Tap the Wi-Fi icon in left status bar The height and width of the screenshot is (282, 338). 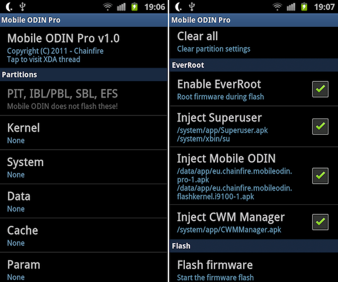(108, 7)
